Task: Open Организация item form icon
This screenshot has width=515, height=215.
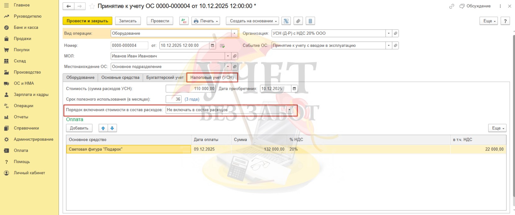Action: [x=395, y=33]
